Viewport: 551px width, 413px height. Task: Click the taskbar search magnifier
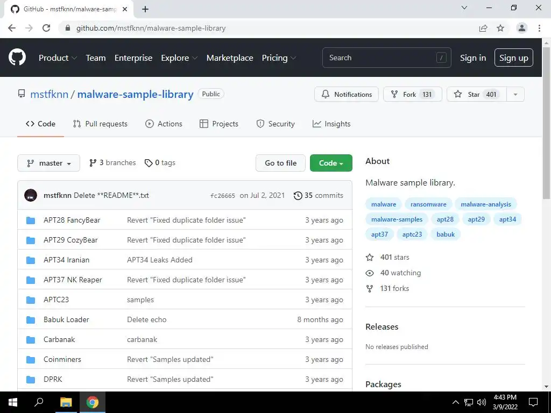click(39, 402)
